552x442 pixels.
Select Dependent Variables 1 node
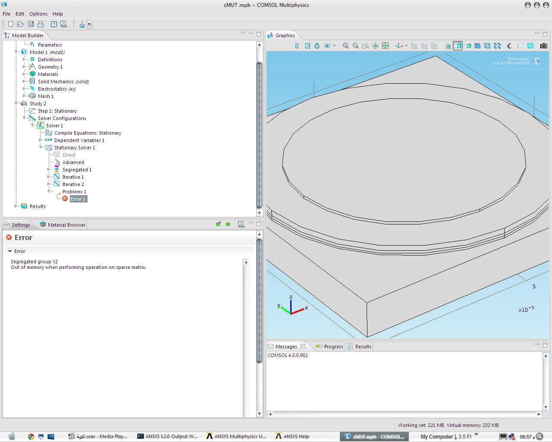[x=79, y=140]
